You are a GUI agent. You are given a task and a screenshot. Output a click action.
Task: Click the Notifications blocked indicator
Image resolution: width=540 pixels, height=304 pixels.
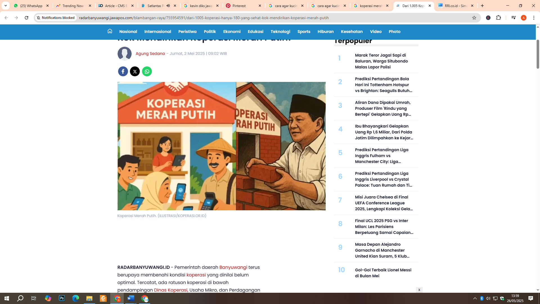click(x=56, y=17)
